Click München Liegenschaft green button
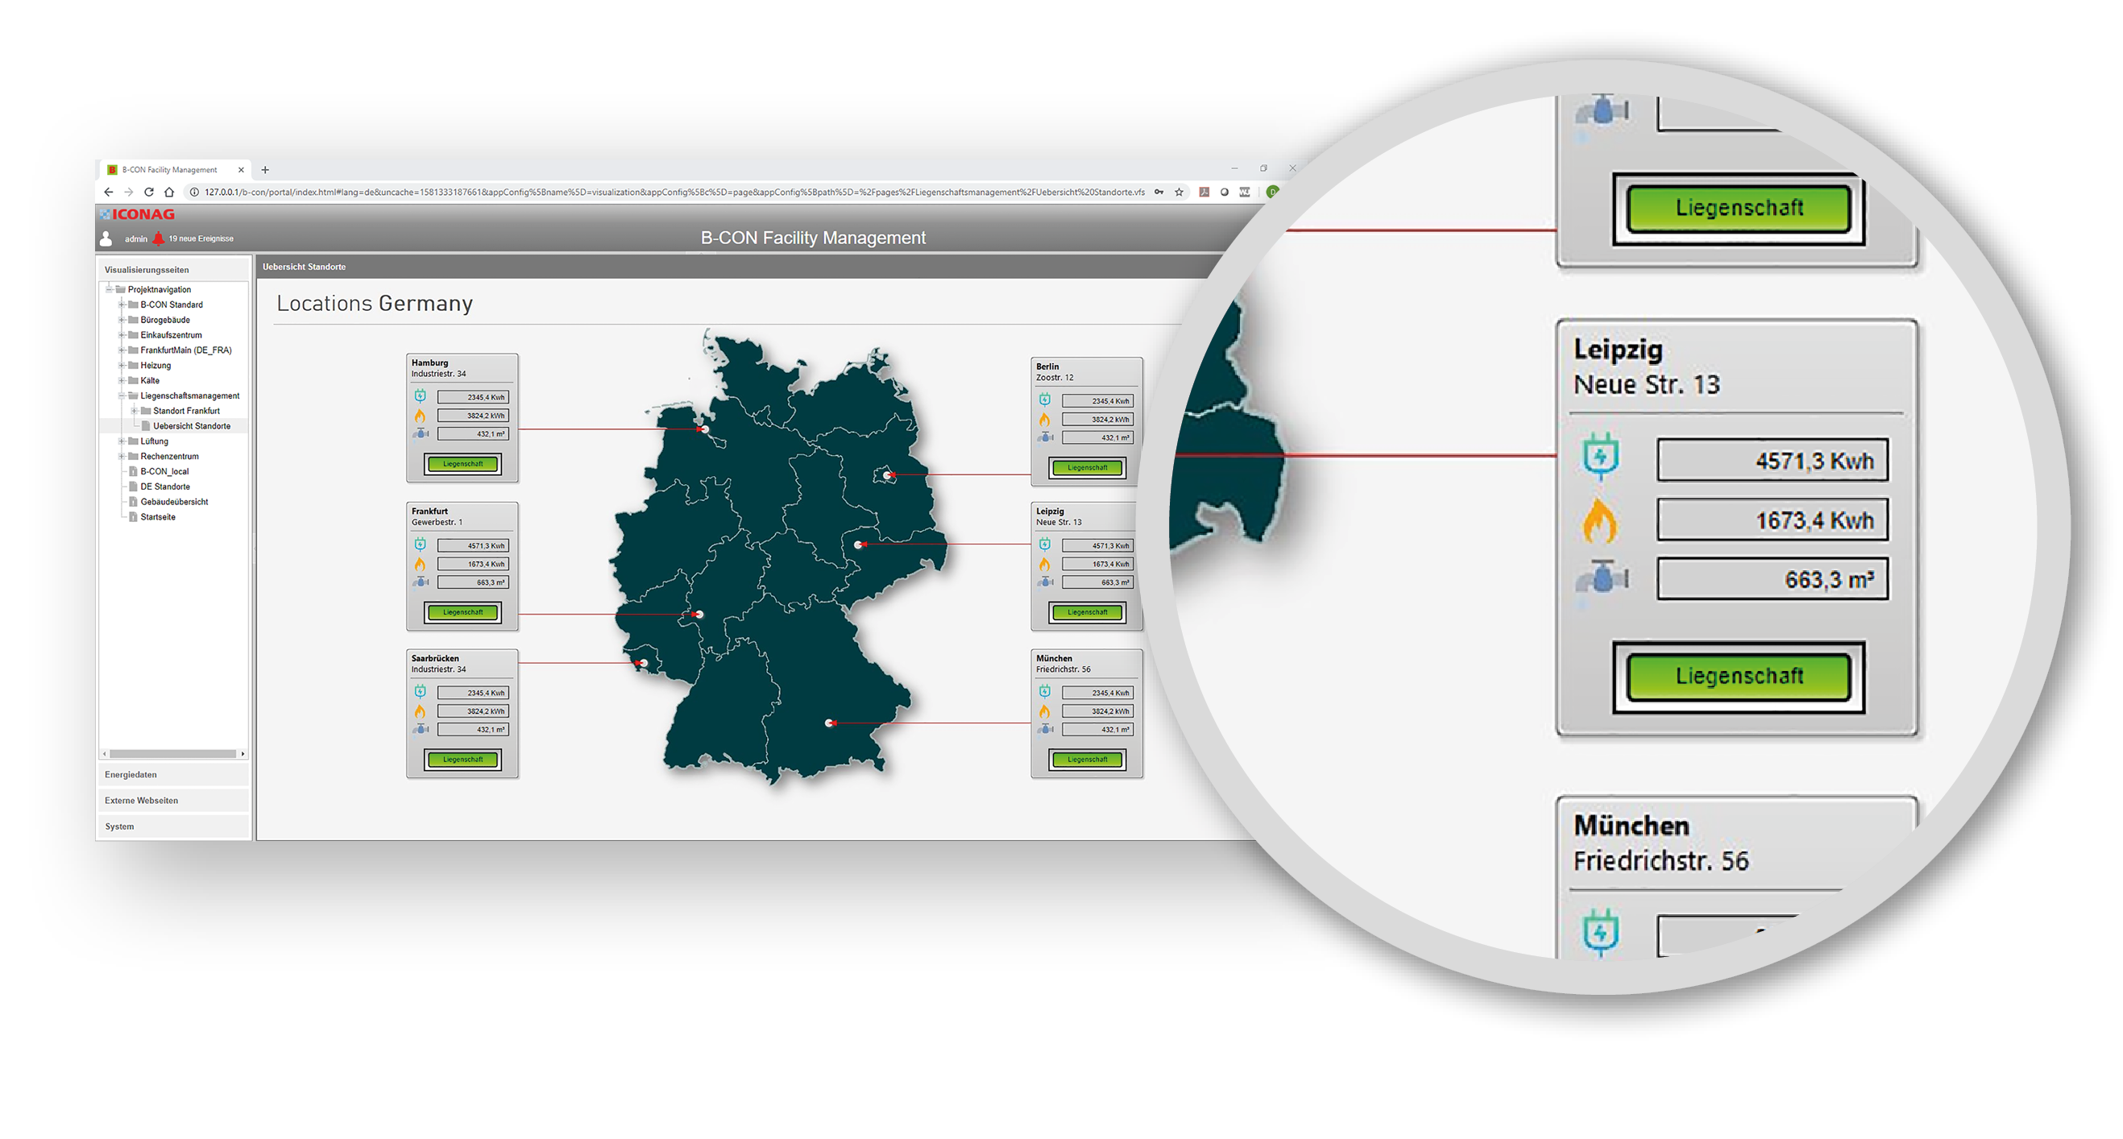Viewport: 2123px width, 1139px height. 1087,759
